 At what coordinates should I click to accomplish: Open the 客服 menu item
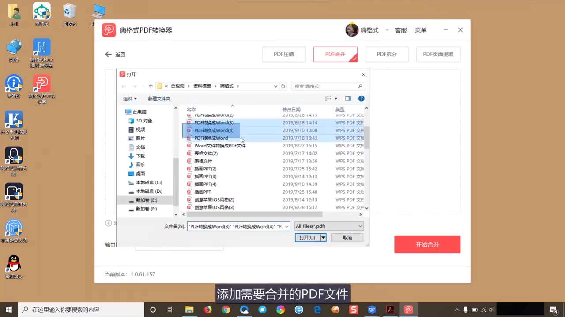401,30
